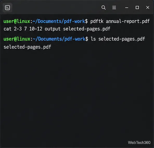Click 'ls selected-pages.pdf' command text

coord(118,39)
